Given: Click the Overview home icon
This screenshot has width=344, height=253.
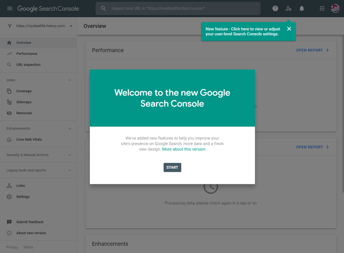Looking at the screenshot, I should point(9,43).
